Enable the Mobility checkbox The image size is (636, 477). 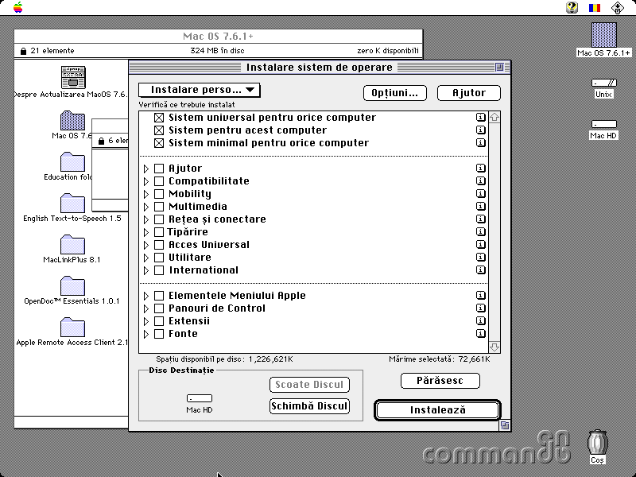pyautogui.click(x=159, y=194)
